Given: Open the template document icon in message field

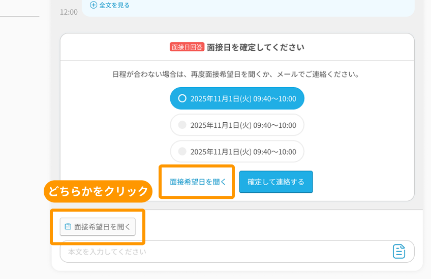Looking at the screenshot, I should pos(399,251).
